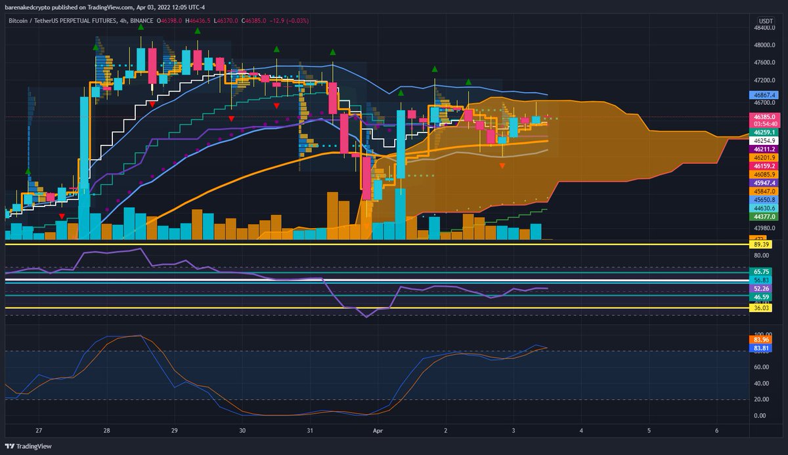This screenshot has width=788, height=455.
Task: Click the purple 52.26 RSI value label
Action: coord(762,288)
